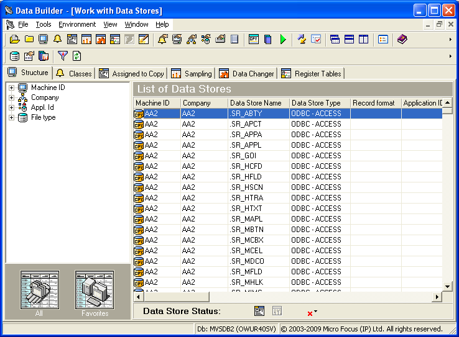Viewport: 459px width, 337px height.
Task: Click the database cylinder icon in second toolbar
Action: (x=14, y=56)
